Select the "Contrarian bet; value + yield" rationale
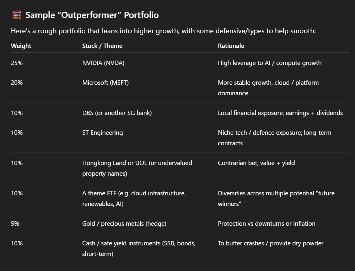This screenshot has height=271, width=355. pyautogui.click(x=256, y=163)
